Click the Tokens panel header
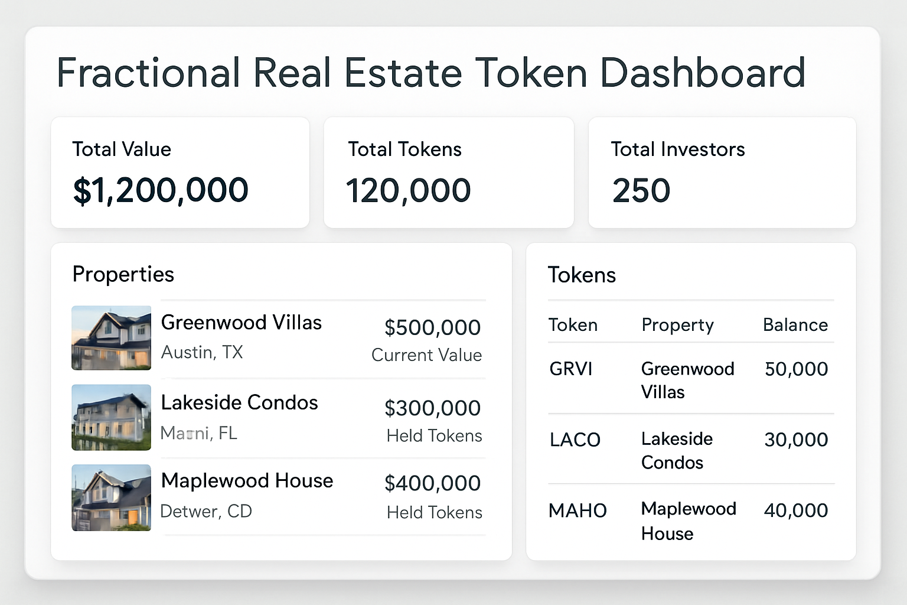 [582, 274]
